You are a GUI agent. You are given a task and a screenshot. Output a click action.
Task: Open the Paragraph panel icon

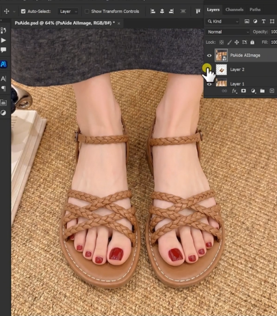(3, 88)
